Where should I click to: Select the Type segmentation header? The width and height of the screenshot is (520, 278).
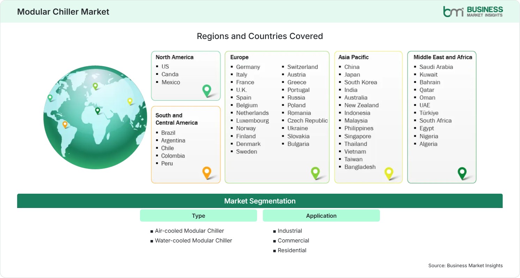(x=199, y=216)
